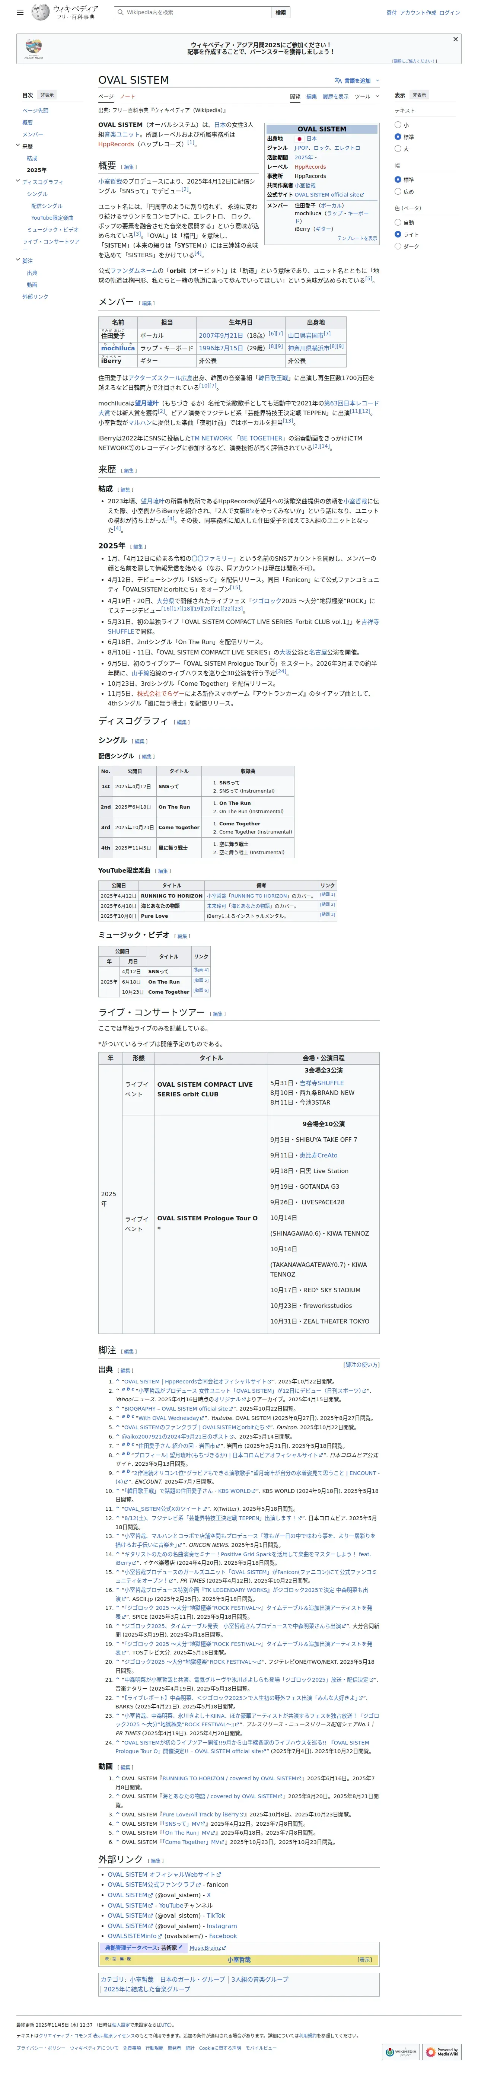This screenshot has height=2093, width=478.
Task: Click the 検索 search button
Action: (x=280, y=12)
